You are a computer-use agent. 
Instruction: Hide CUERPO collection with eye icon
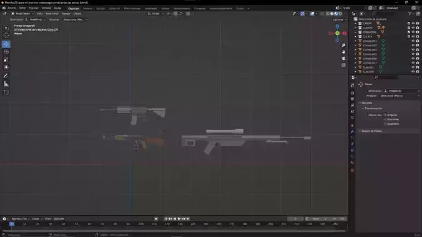click(x=413, y=27)
